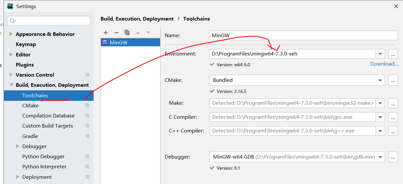Edit the toolchain Name field
Viewport: 403px width, 184px height.
303,36
